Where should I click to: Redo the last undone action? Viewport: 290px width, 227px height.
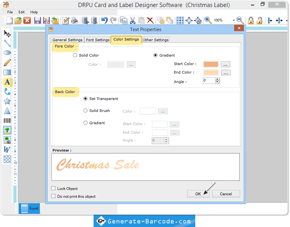(x=113, y=20)
